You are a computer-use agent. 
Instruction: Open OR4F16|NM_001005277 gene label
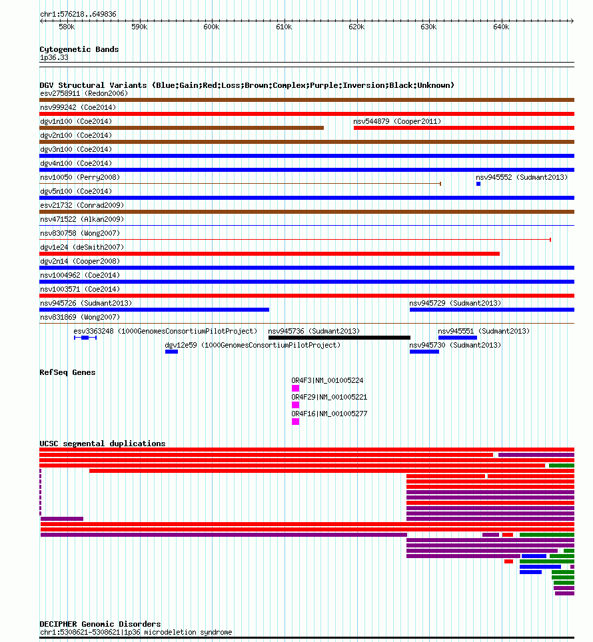(329, 414)
